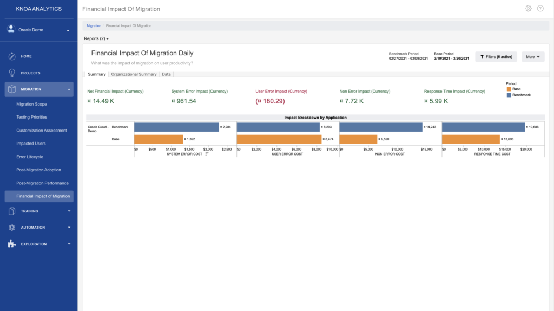The width and height of the screenshot is (554, 311).
Task: Open Impacted Users in sidebar
Action: 31,144
